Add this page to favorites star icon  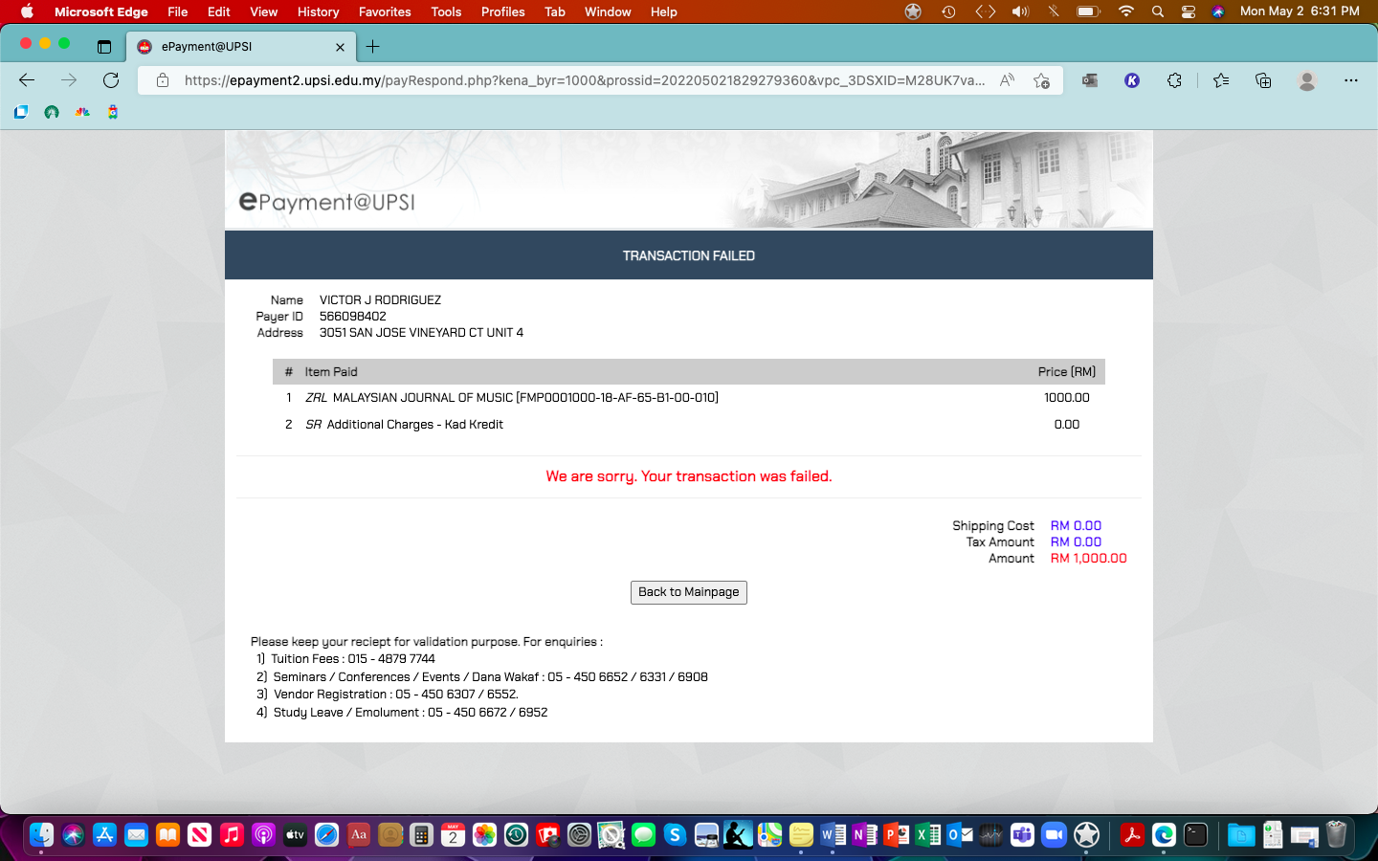1041,80
